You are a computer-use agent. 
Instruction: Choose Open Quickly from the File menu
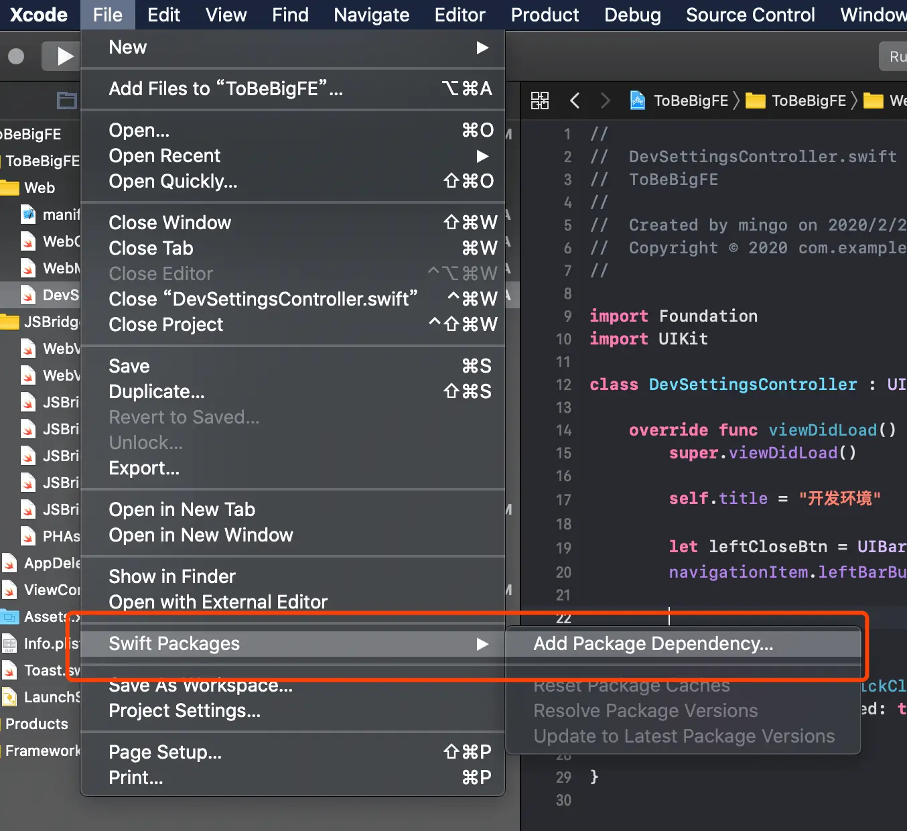coord(293,182)
